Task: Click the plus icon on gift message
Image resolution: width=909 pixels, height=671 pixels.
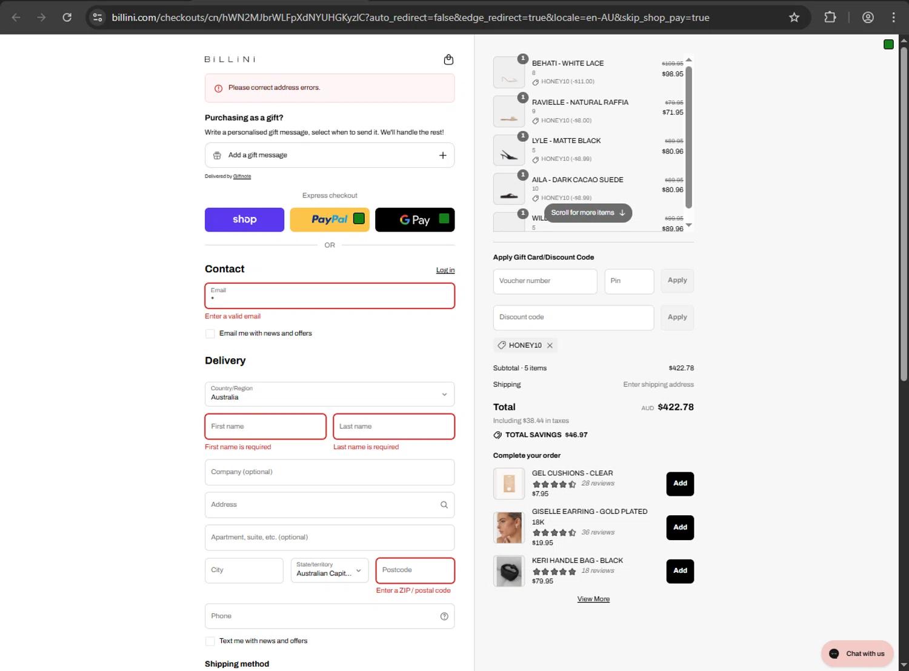Action: pyautogui.click(x=443, y=155)
